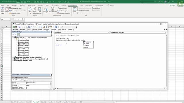The width and height of the screenshot is (184, 103).
Task: Open the (Allgemein) object dropdown
Action: pyautogui.click(x=109, y=32)
